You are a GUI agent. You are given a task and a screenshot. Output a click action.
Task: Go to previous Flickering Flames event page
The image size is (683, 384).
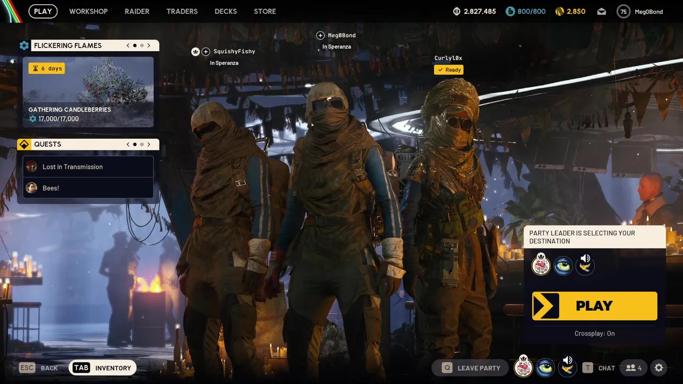[x=128, y=45]
